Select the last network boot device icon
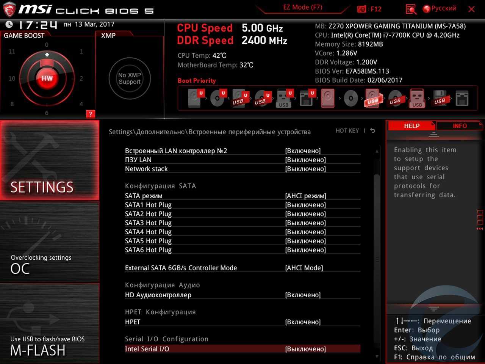Viewport: 485px width, 364px height. pos(462,99)
